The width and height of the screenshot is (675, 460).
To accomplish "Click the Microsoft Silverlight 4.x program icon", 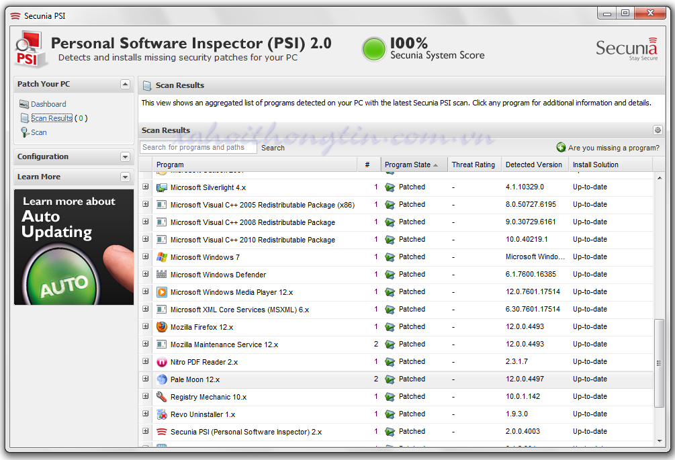I will [x=161, y=187].
